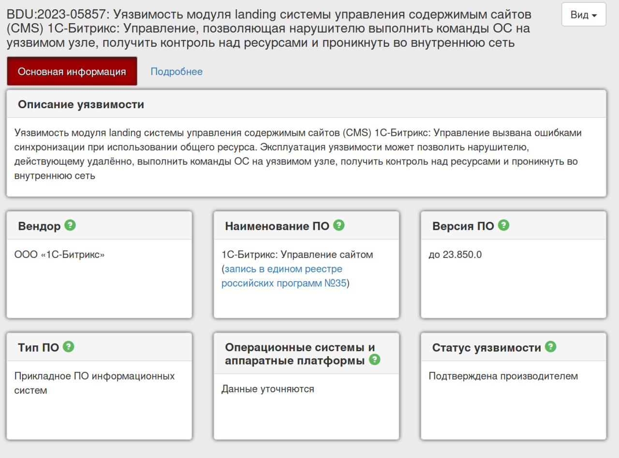This screenshot has height=458, width=619.
Task: Click the vulnerability description paragraph text
Action: pos(298,154)
